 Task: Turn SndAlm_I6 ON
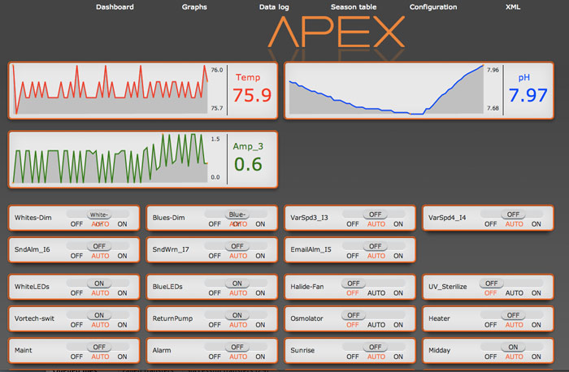coord(122,256)
